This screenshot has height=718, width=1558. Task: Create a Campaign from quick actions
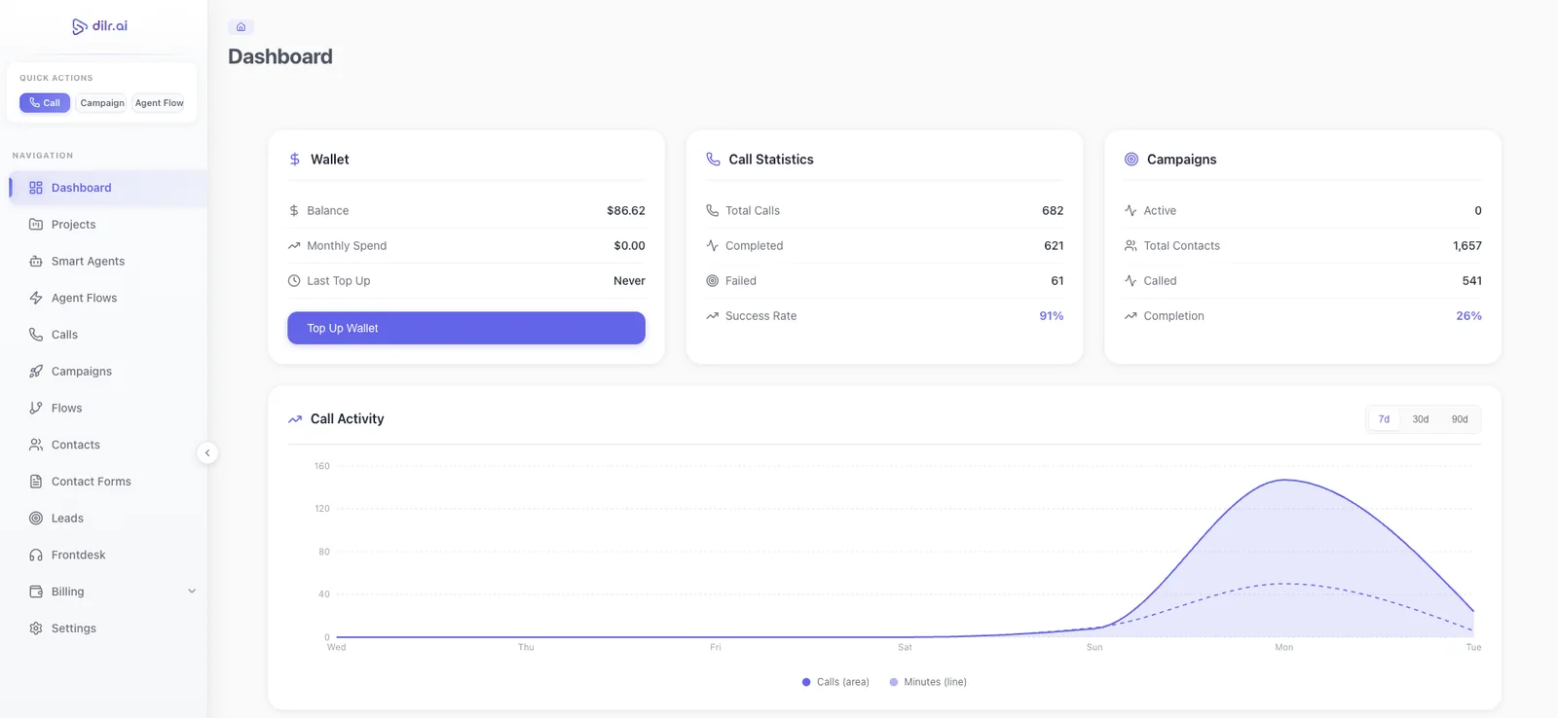point(102,103)
